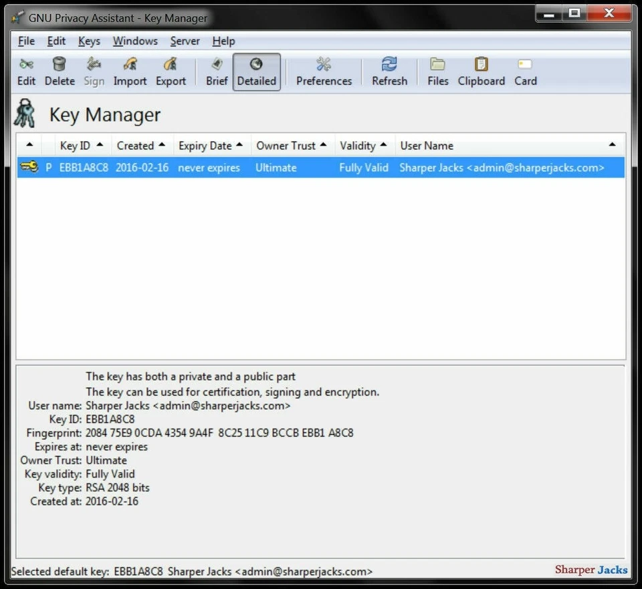Select the Export keys icon
Viewport: 642px width, 589px height.
(171, 70)
